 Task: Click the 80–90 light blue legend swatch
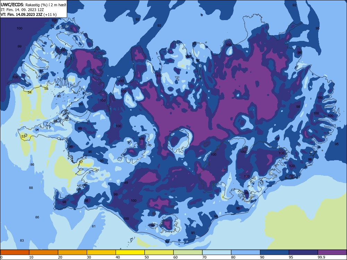click(246, 252)
